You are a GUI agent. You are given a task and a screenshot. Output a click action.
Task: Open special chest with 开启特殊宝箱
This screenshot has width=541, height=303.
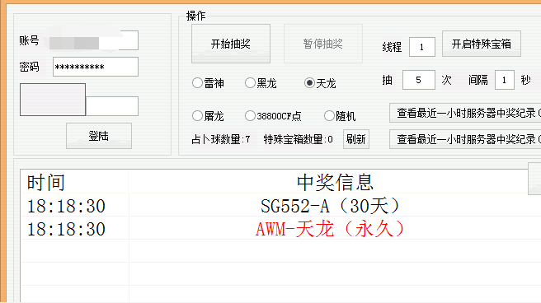(x=482, y=44)
